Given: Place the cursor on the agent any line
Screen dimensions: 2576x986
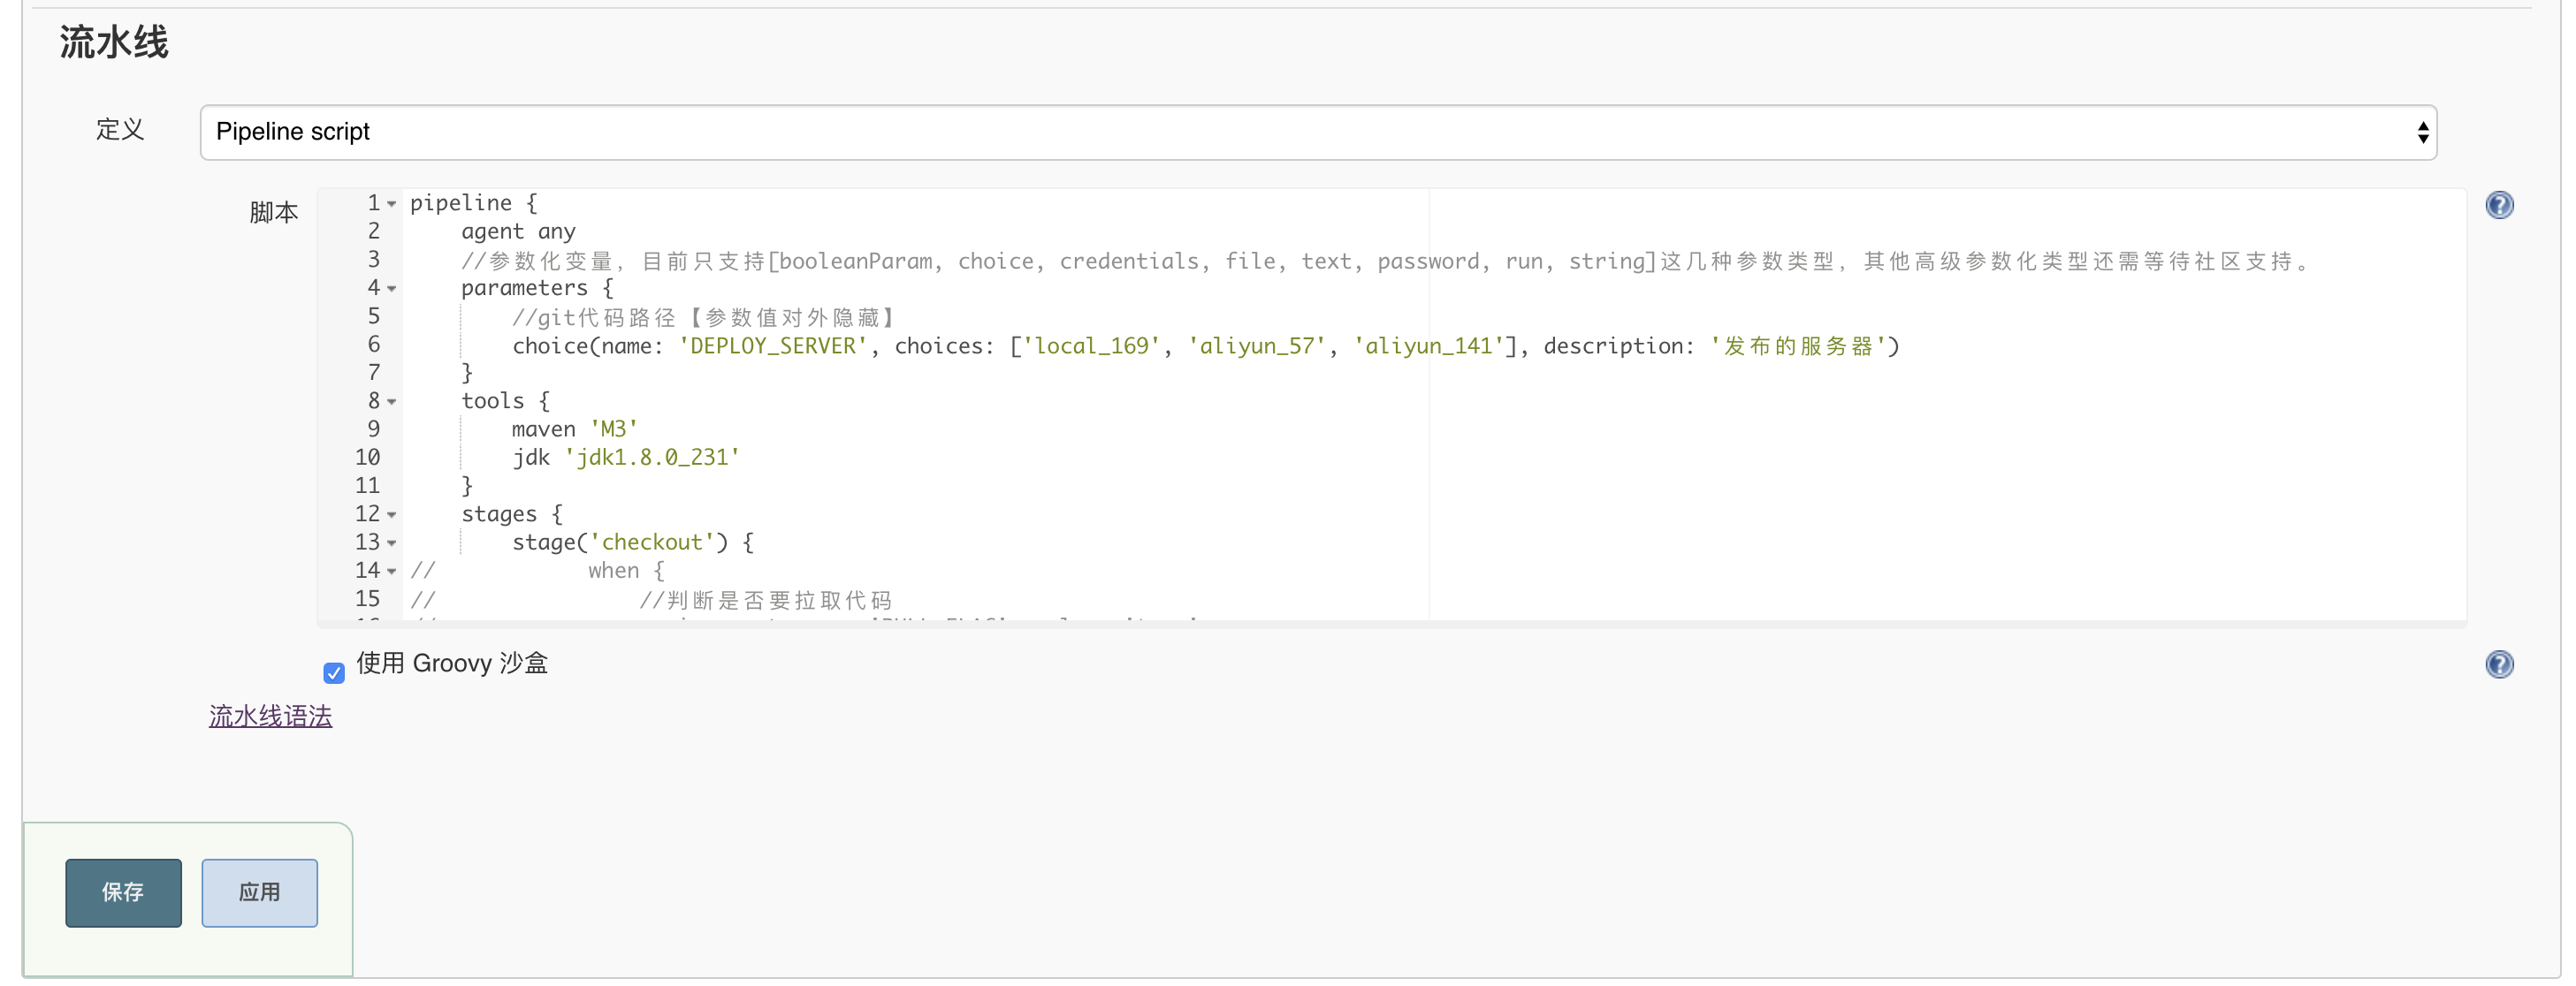Looking at the screenshot, I should [x=517, y=231].
